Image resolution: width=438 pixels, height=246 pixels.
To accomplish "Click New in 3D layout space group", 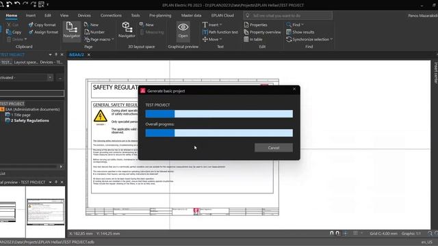I will (x=146, y=25).
